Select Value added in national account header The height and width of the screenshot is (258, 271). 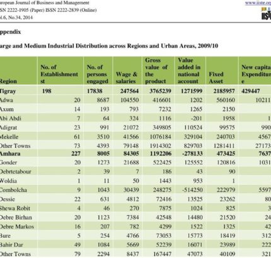click(x=189, y=70)
